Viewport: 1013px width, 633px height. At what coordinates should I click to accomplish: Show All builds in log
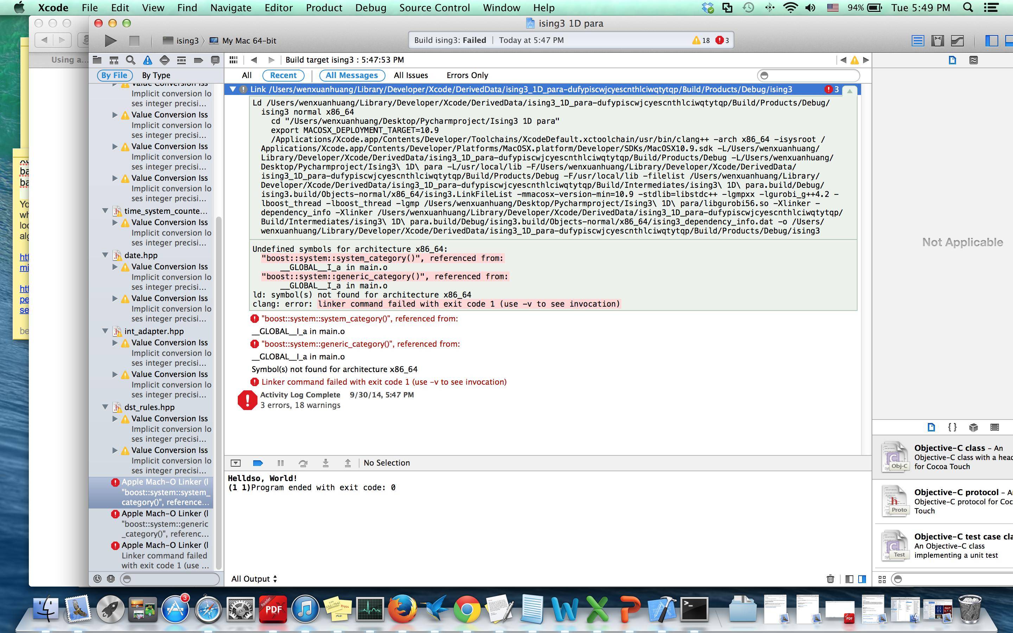247,75
